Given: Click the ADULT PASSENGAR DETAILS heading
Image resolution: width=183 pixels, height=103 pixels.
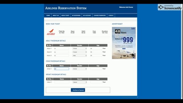Looking at the screenshot, I should click(56, 41).
